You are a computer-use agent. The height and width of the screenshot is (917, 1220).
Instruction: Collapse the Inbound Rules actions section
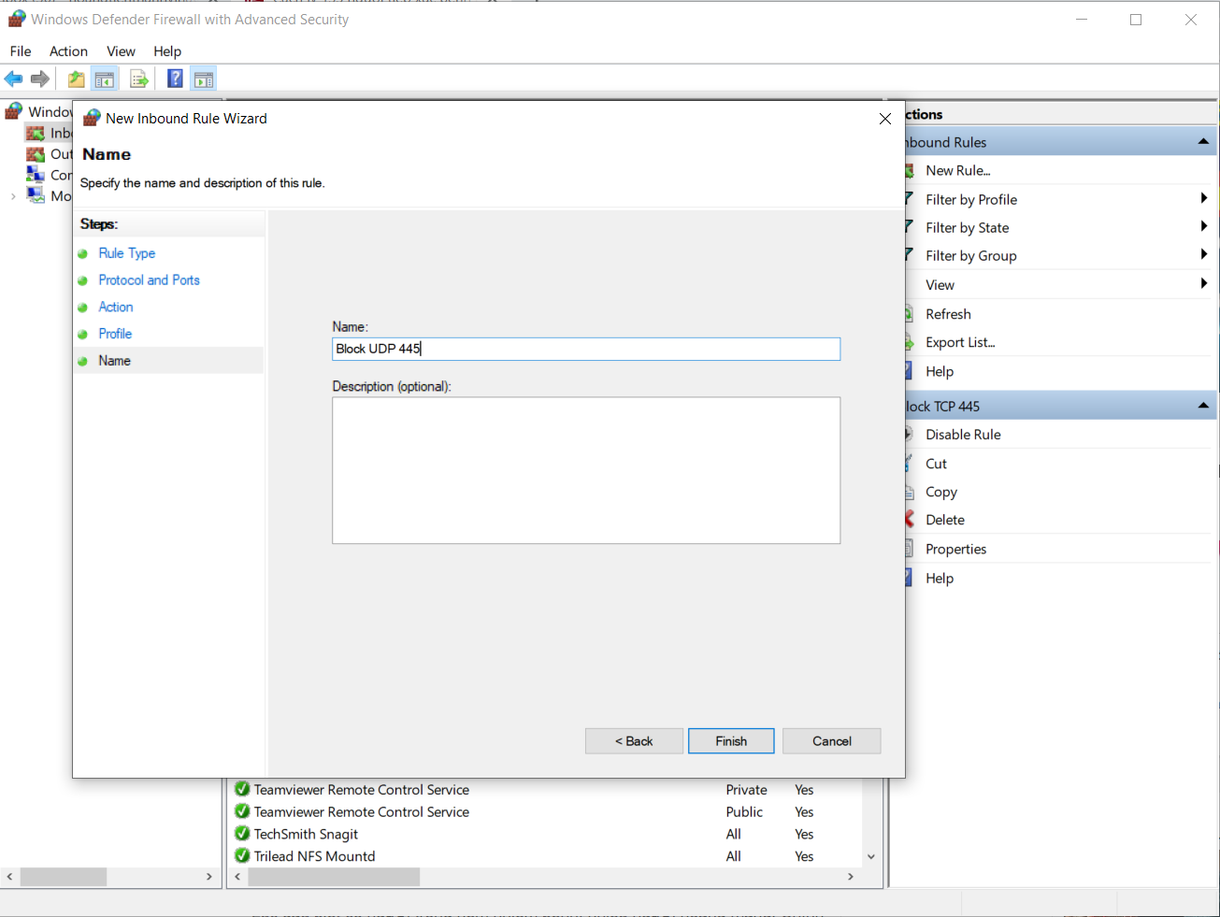1203,142
